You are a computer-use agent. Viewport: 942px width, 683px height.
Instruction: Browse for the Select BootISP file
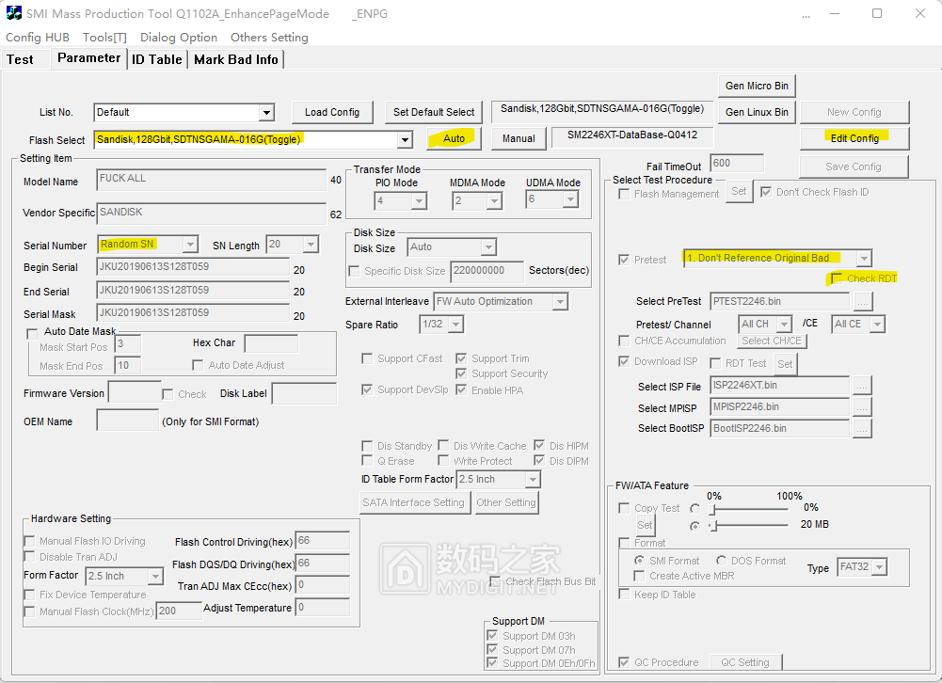(x=862, y=429)
